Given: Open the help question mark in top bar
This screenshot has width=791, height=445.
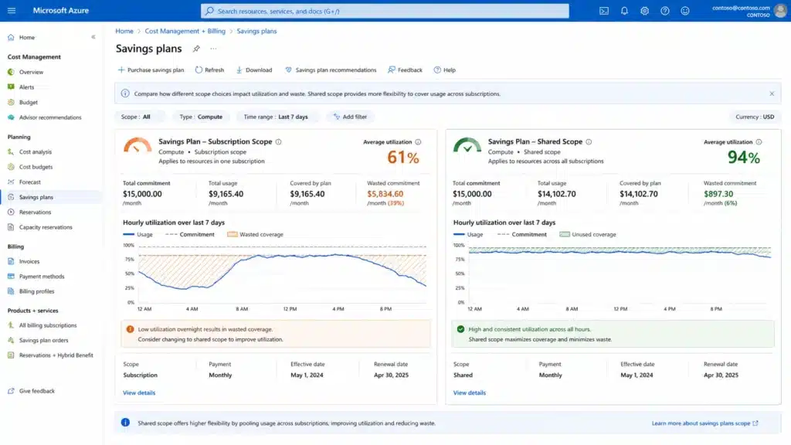Looking at the screenshot, I should pos(665,11).
